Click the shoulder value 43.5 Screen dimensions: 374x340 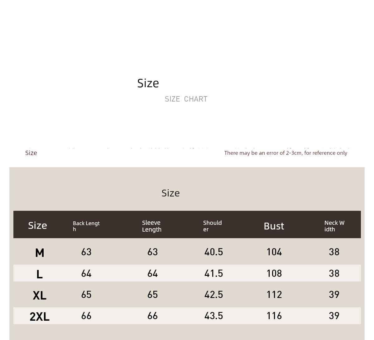[214, 316]
